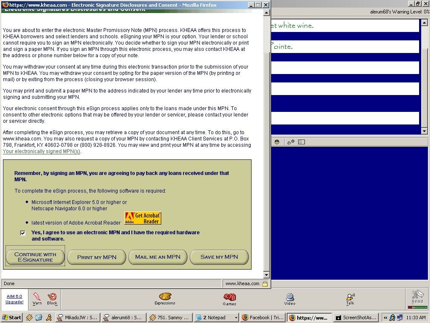Switch to Facebook taskbar window
The width and height of the screenshot is (430, 323).
pyautogui.click(x=263, y=318)
